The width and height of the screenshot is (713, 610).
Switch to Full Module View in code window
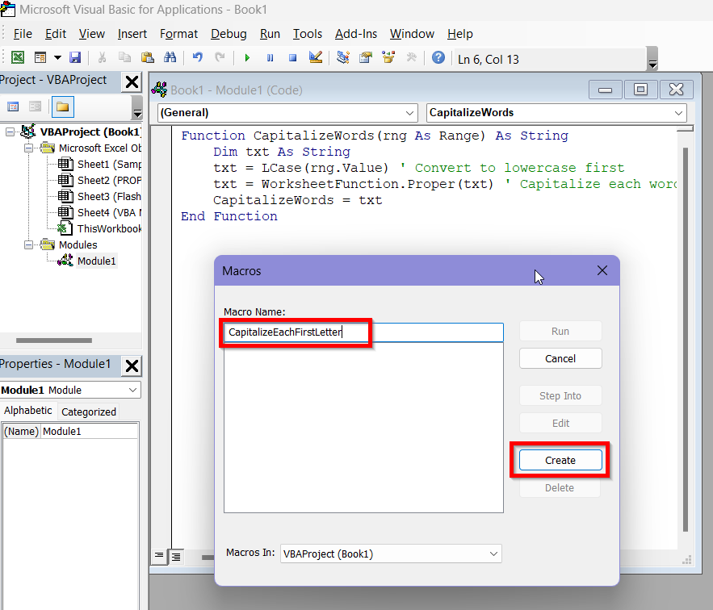(175, 555)
